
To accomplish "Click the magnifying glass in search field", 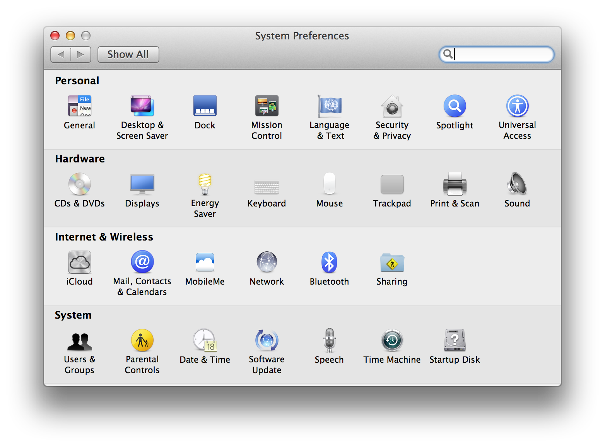I will [x=448, y=54].
